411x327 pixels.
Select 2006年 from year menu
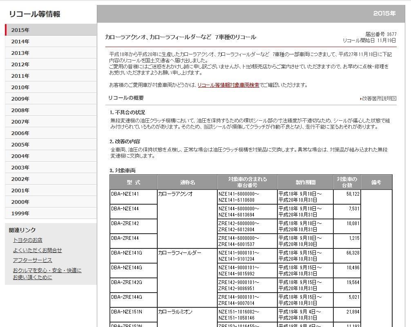(x=51, y=133)
